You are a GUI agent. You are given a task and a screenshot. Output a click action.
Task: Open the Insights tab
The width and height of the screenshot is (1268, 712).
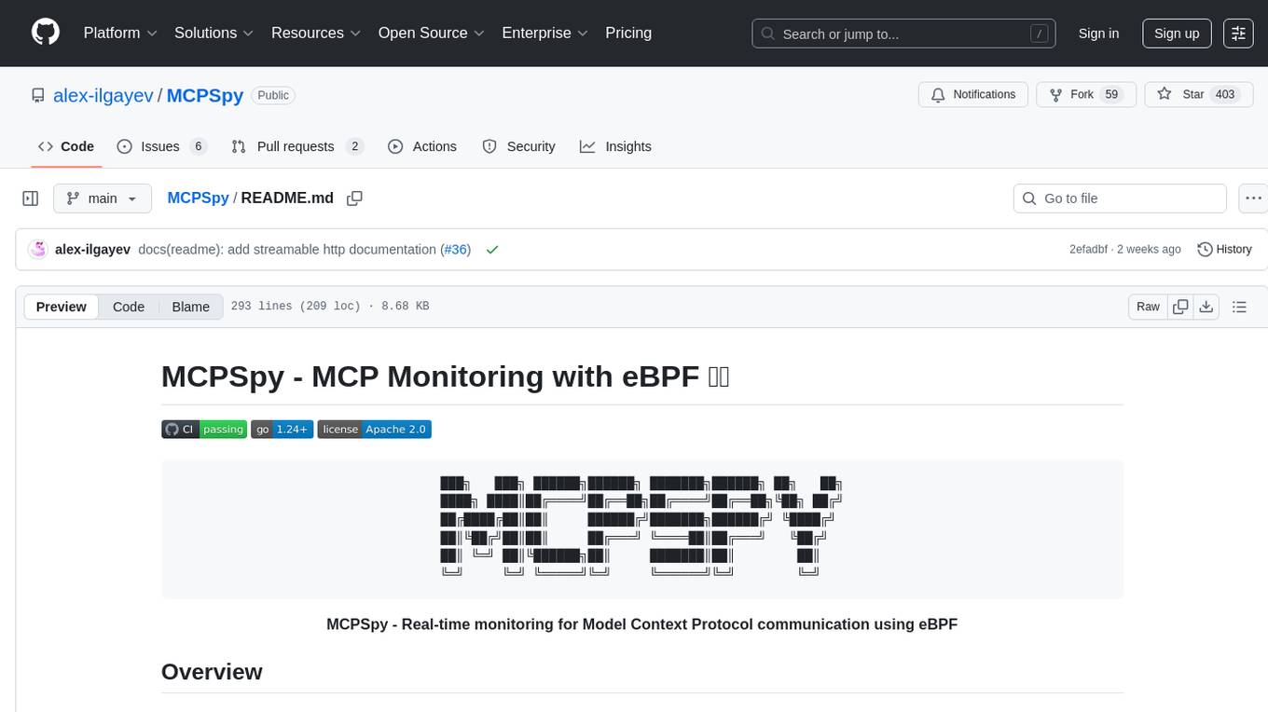point(615,146)
